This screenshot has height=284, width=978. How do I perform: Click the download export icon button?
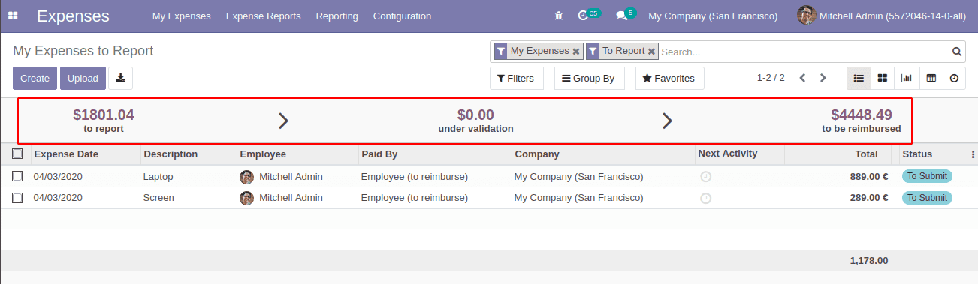120,78
